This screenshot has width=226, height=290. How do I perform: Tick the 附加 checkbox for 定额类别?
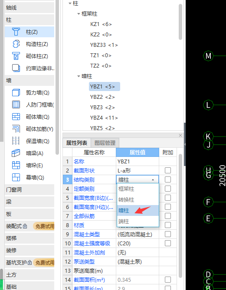(168, 189)
